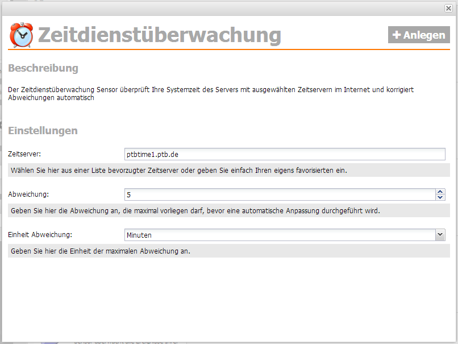Click the Einheit Abweichung label
Viewport: 458px width, 344px height.
click(40, 235)
